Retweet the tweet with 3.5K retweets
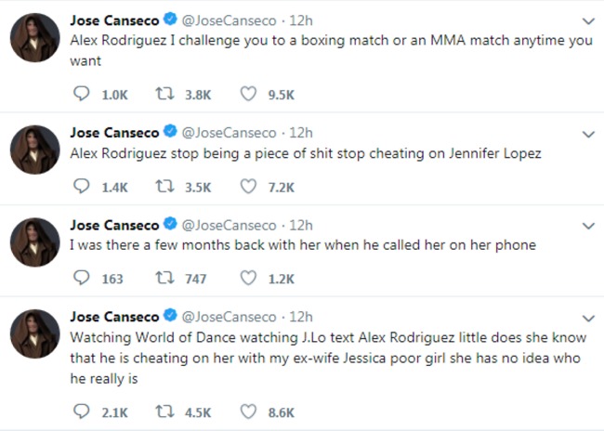This screenshot has width=604, height=431. click(x=164, y=187)
